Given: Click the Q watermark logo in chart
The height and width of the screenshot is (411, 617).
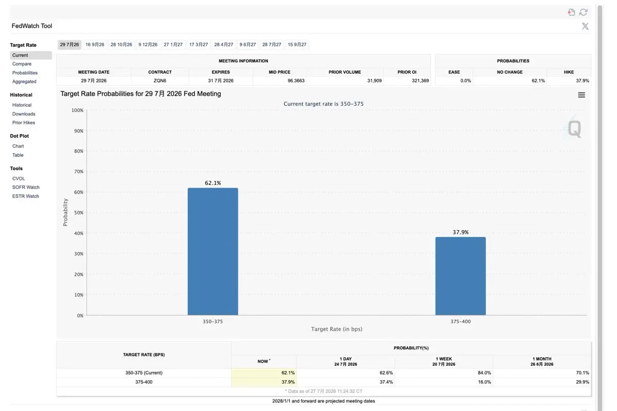Looking at the screenshot, I should tap(573, 127).
